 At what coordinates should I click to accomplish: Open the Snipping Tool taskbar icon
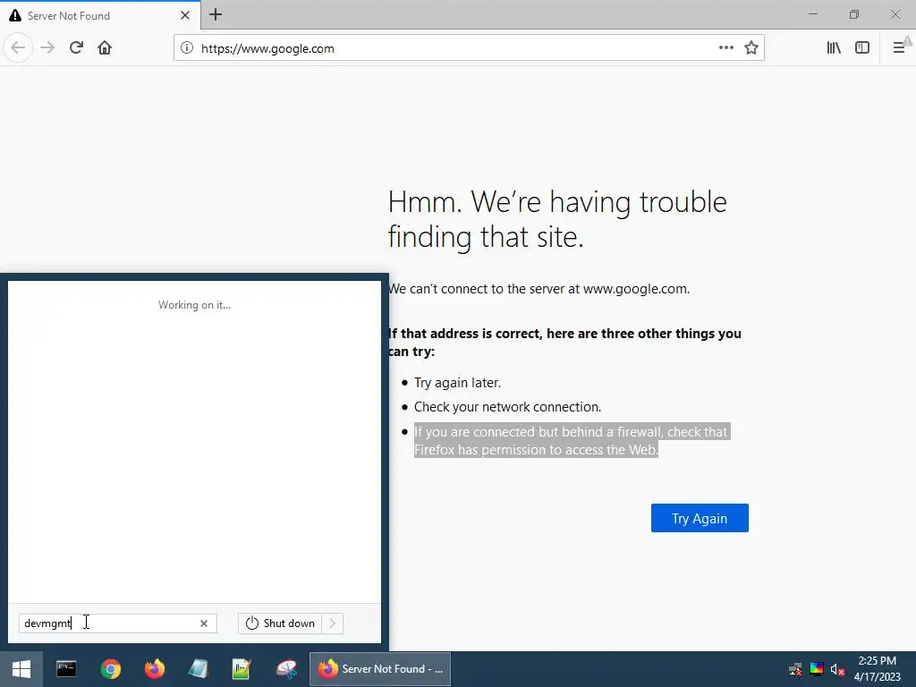click(286, 669)
